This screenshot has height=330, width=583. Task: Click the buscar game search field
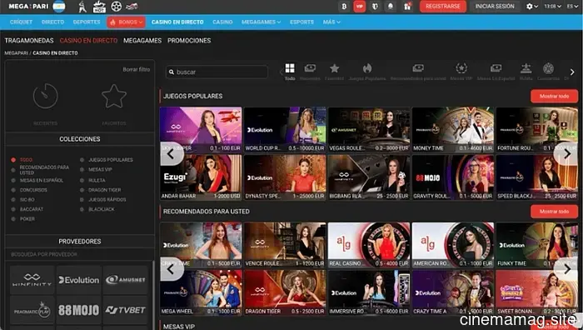[217, 72]
